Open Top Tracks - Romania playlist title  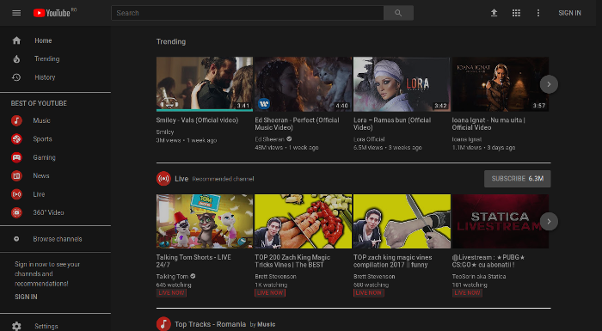click(210, 324)
